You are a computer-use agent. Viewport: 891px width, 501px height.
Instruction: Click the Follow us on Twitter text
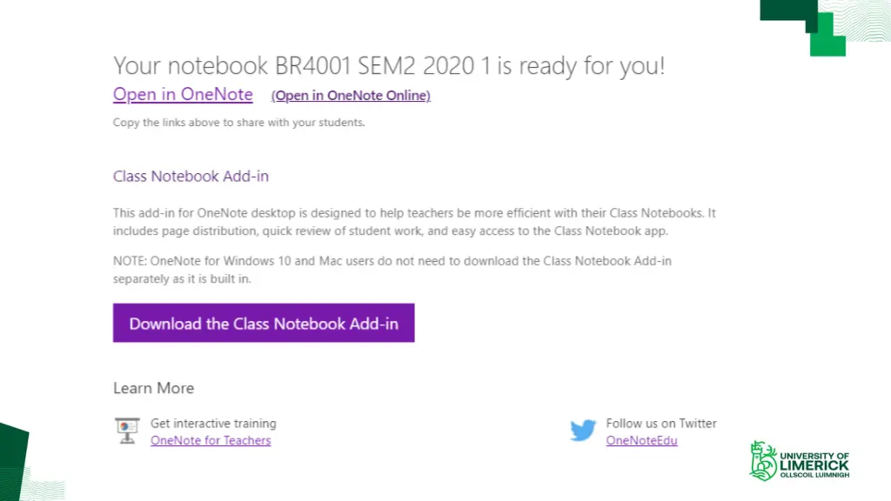[661, 424]
